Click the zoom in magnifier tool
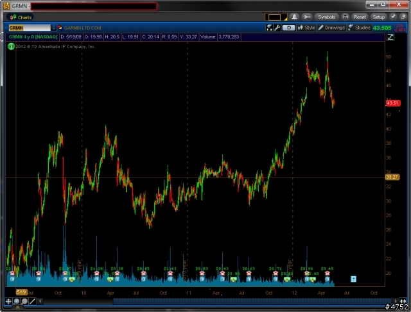411x312 pixels. [x=17, y=301]
